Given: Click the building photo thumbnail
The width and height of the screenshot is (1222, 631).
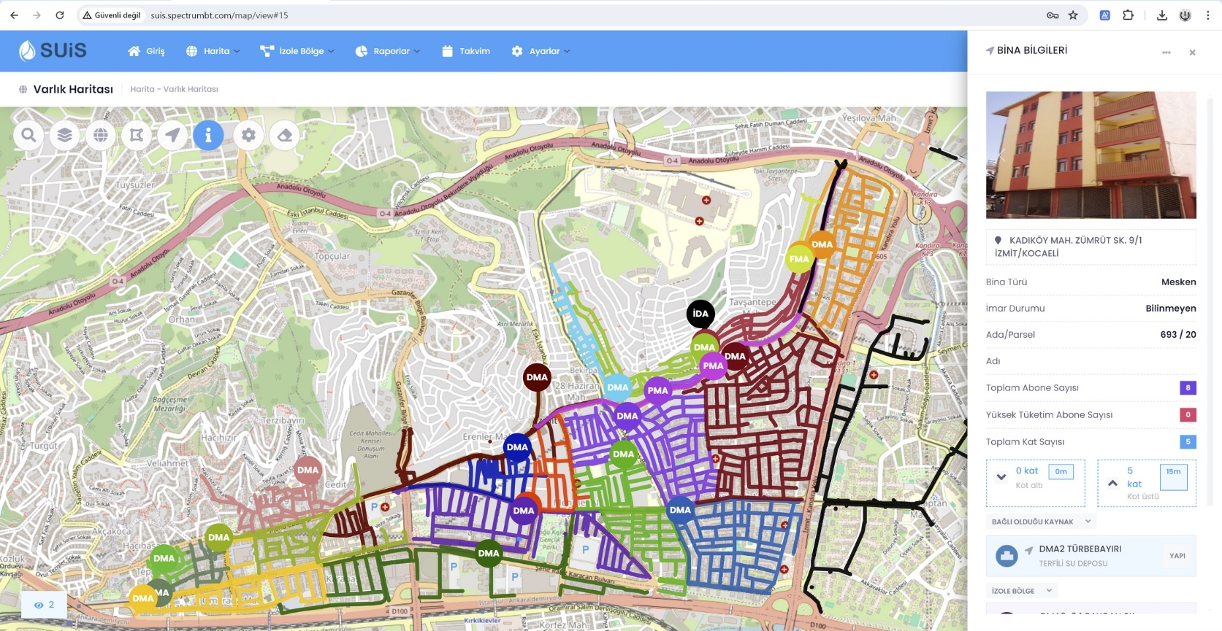Looking at the screenshot, I should 1091,155.
